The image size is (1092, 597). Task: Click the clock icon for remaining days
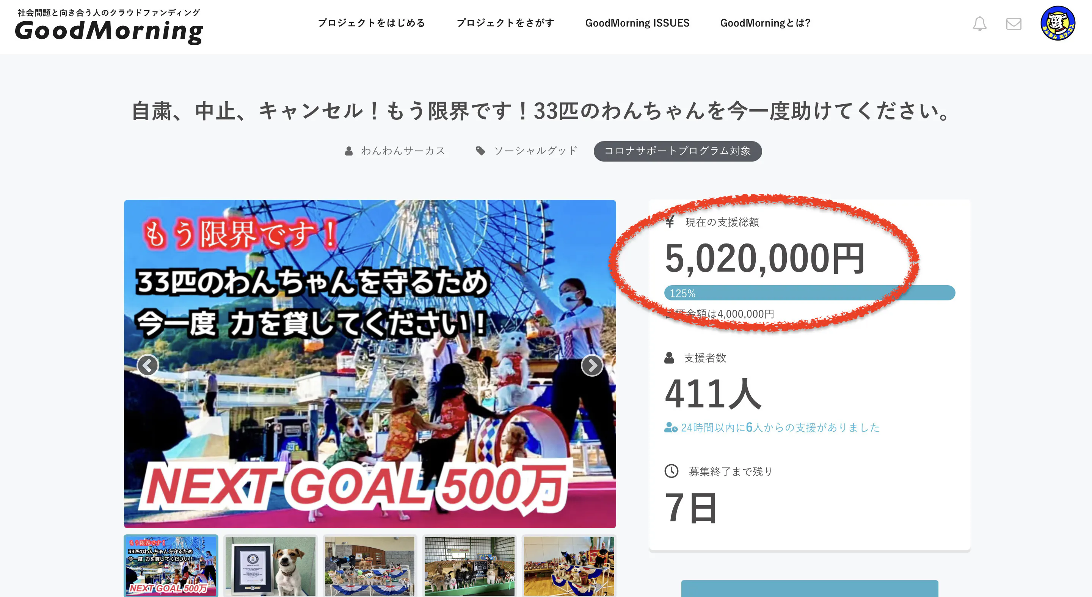[671, 471]
